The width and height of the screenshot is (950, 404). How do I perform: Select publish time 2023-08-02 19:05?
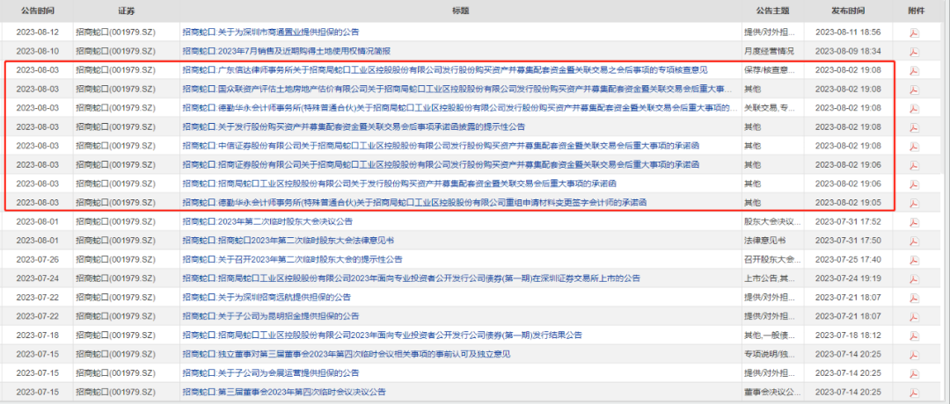point(848,203)
